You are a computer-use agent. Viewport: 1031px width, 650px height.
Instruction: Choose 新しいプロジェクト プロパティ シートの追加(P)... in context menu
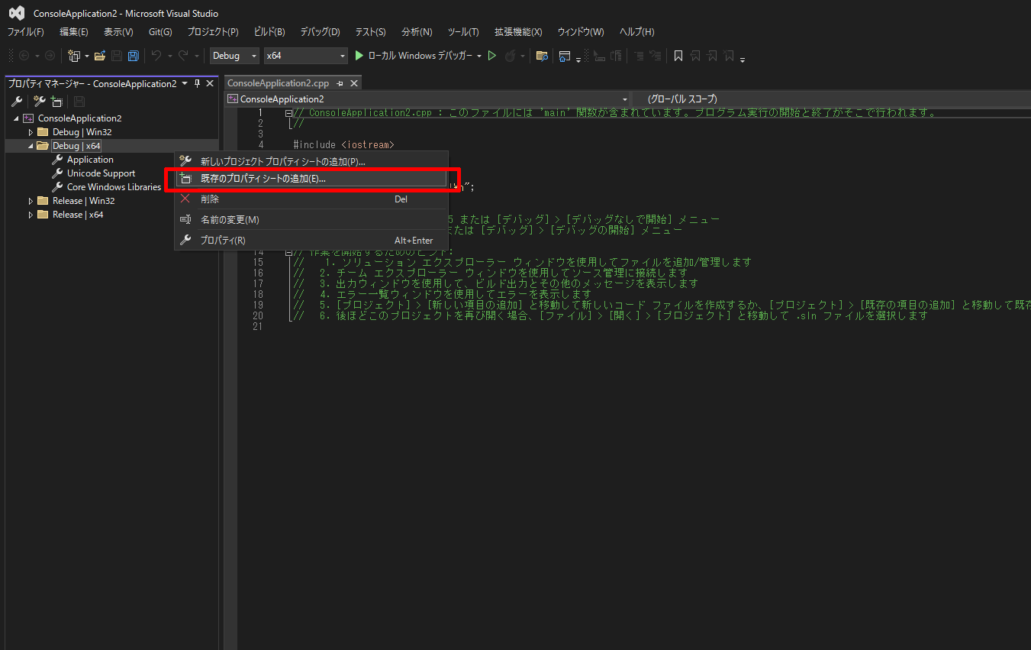[x=311, y=162]
